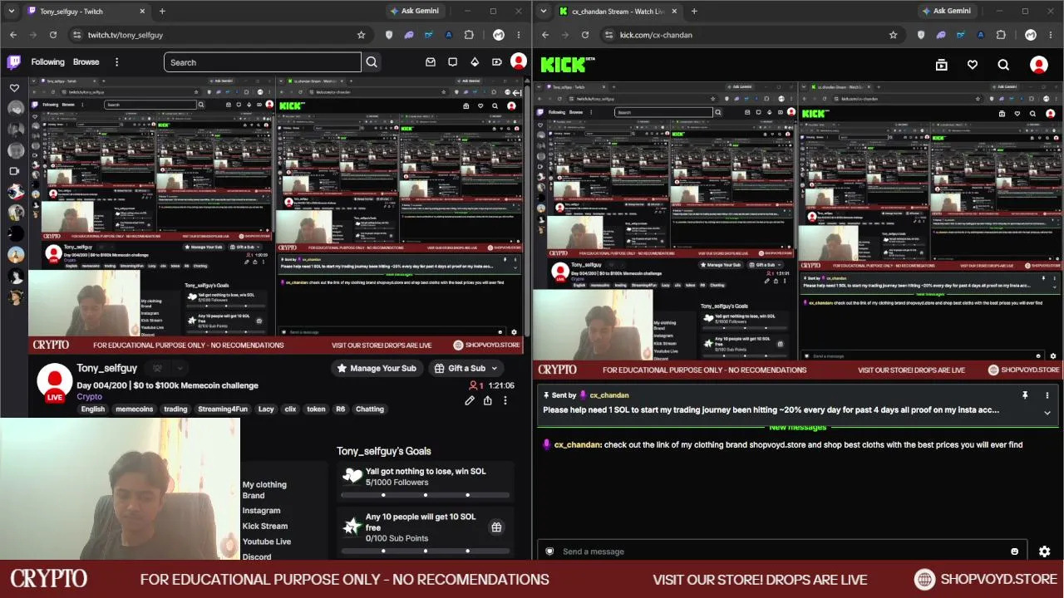Select the Tony_selfguy - Twitch browser tab
The width and height of the screenshot is (1064, 598).
[86, 12]
